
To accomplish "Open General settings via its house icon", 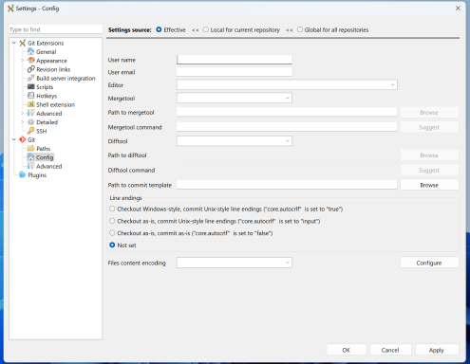I will pos(30,51).
